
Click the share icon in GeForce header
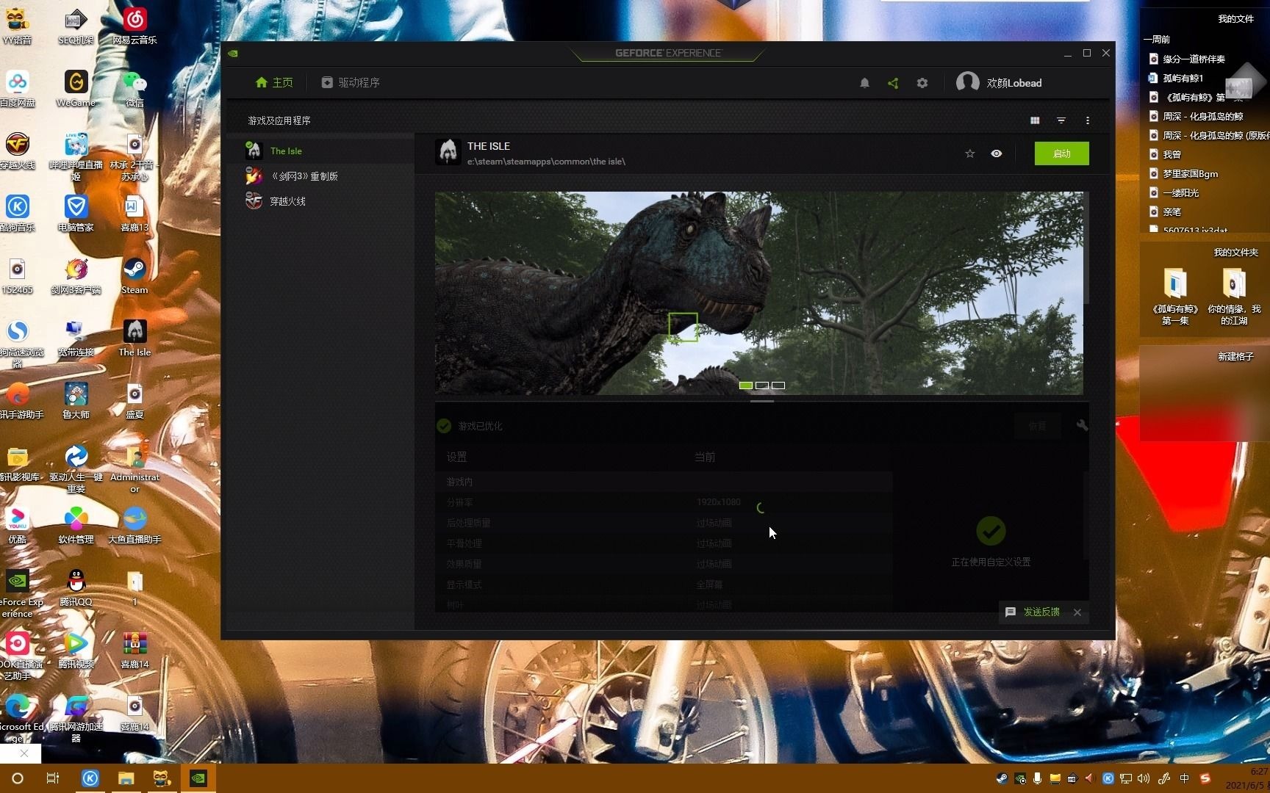pos(893,83)
